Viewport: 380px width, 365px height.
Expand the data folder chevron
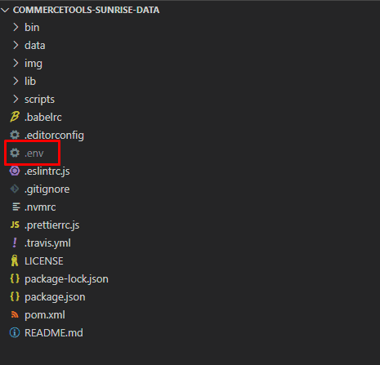click(16, 45)
